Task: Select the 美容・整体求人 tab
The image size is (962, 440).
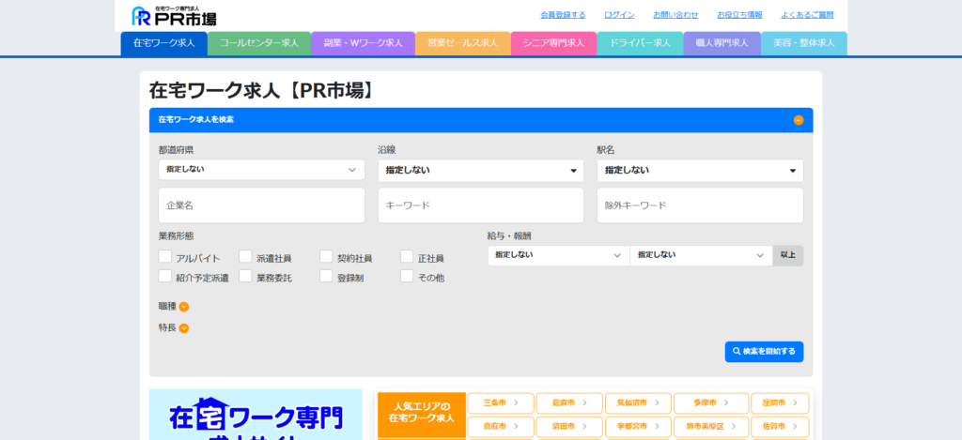Action: pyautogui.click(x=804, y=43)
